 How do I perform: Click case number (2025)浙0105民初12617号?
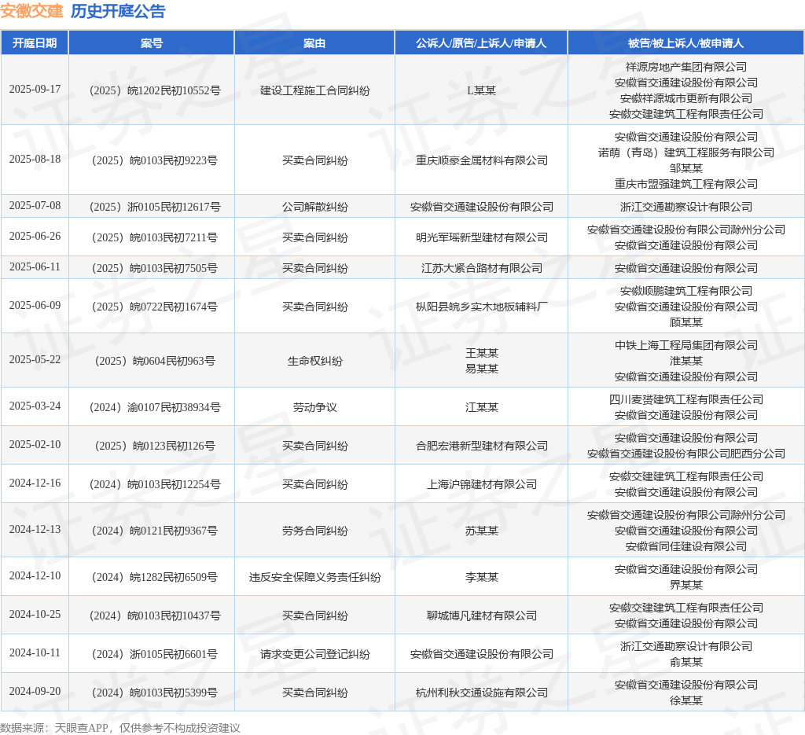coord(155,207)
